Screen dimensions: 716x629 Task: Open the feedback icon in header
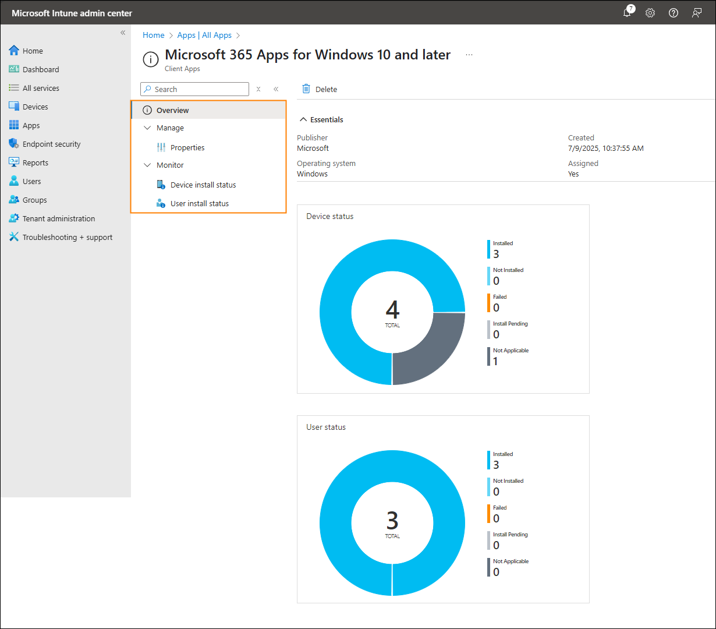[x=697, y=13]
